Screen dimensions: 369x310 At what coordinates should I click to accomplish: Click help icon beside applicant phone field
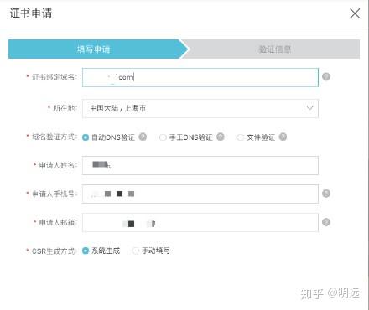pyautogui.click(x=326, y=194)
